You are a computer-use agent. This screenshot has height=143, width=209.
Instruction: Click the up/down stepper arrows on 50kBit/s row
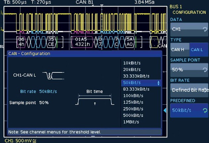click(158, 83)
